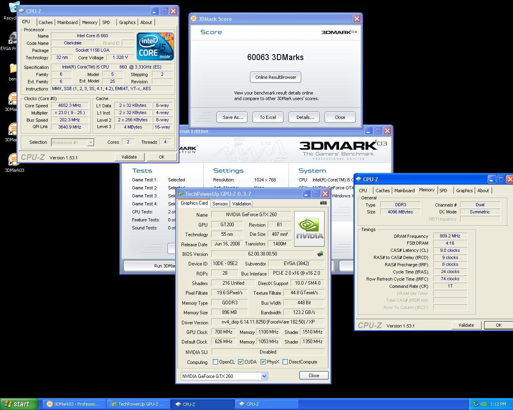Click the Online ResultBrowser button

276,77
